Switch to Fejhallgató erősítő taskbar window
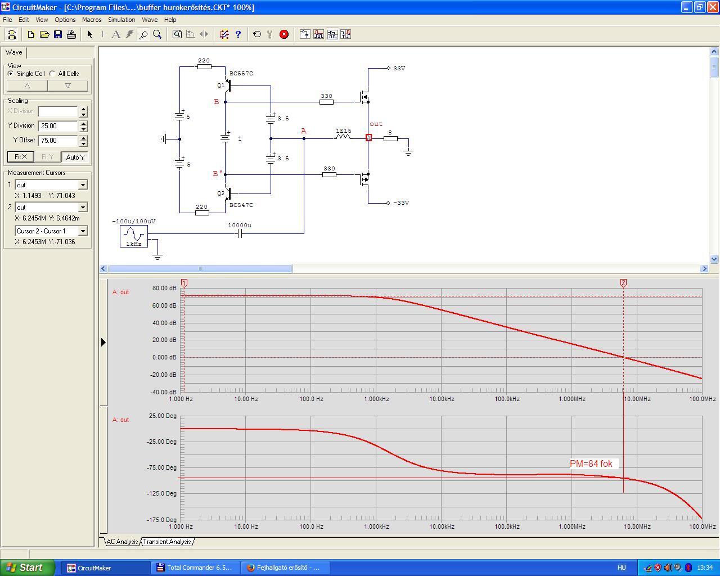Image resolution: width=720 pixels, height=576 pixels. pyautogui.click(x=286, y=568)
